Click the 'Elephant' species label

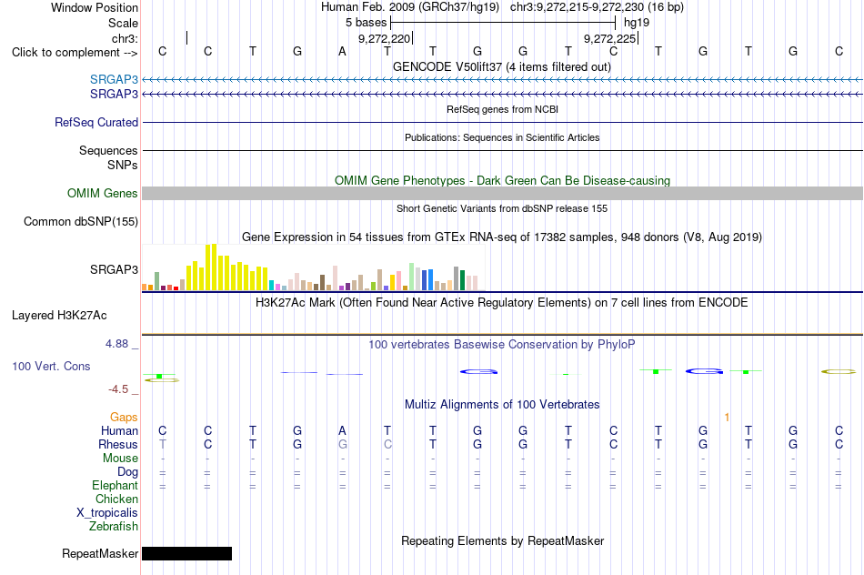coord(115,486)
